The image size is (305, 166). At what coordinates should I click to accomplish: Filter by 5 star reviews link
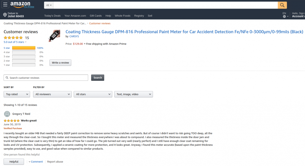[x=7, y=48]
